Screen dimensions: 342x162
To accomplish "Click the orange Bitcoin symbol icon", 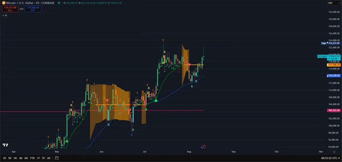I will pyautogui.click(x=3, y=3).
